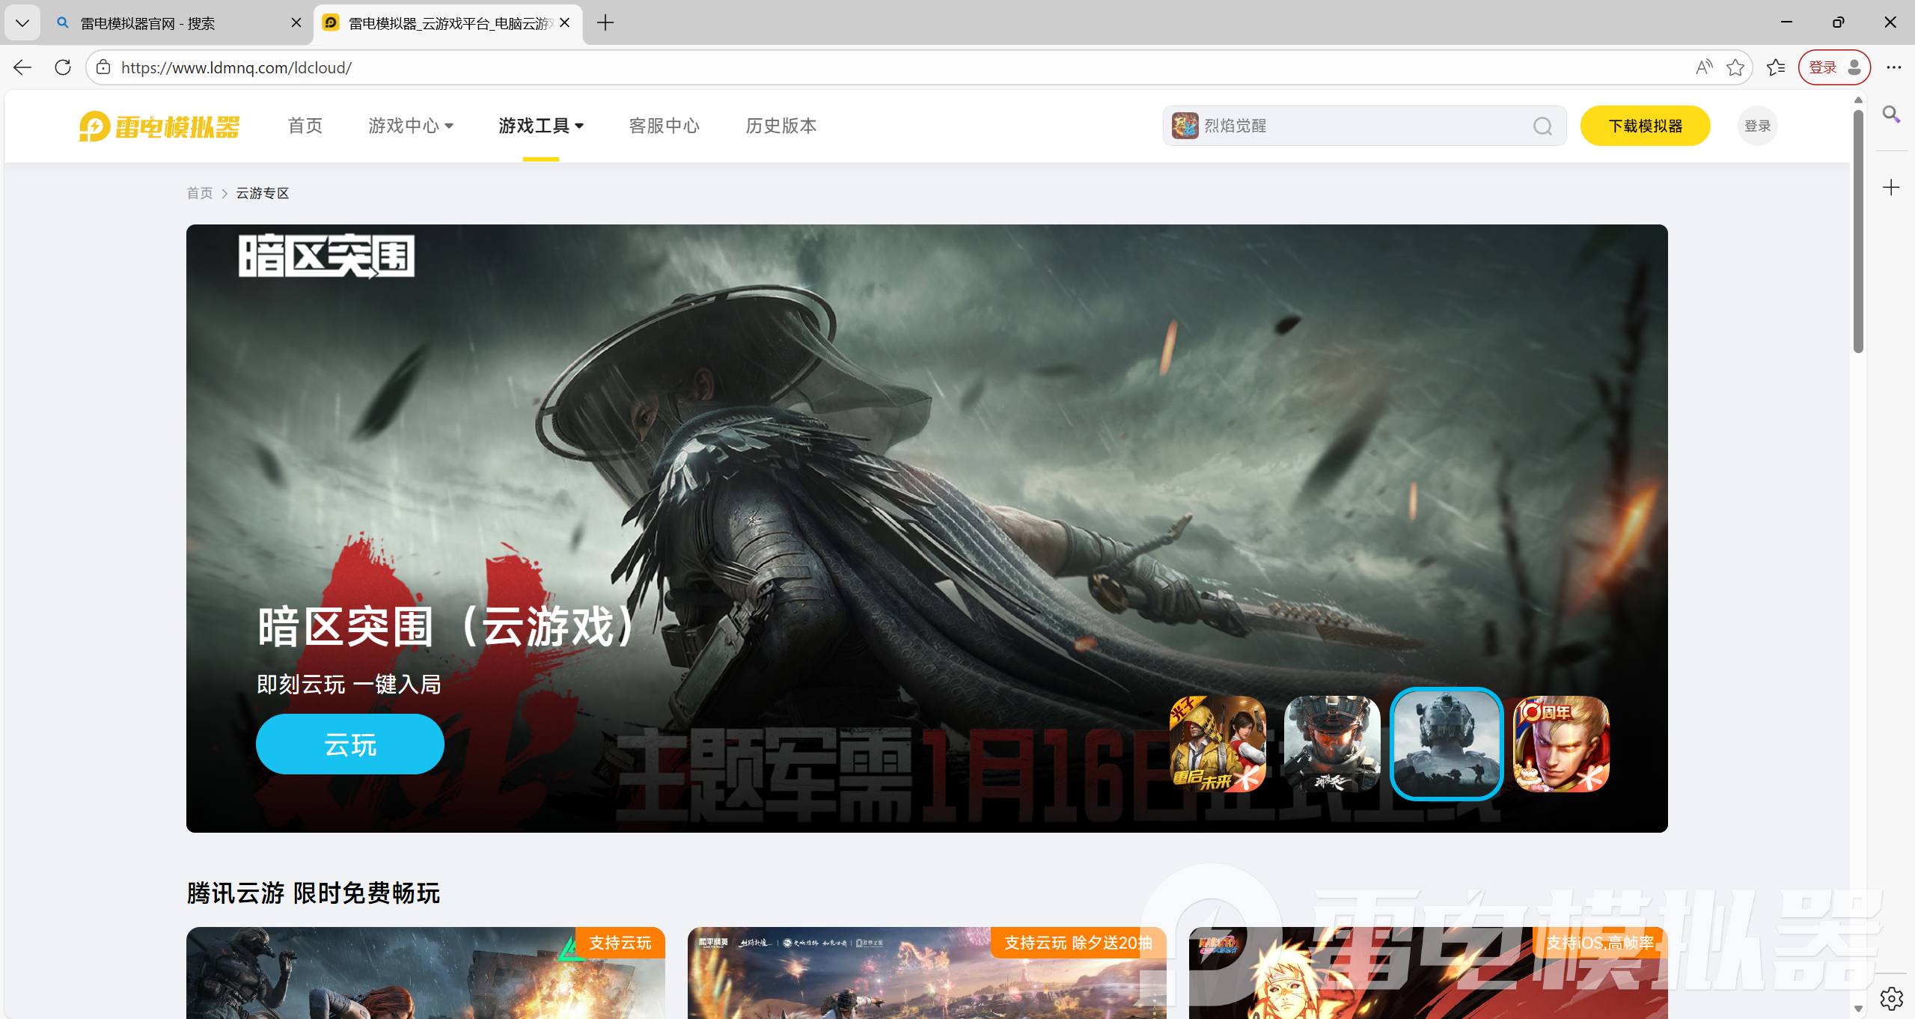Add this page to favorites using the star icon
1915x1019 pixels.
(x=1735, y=67)
